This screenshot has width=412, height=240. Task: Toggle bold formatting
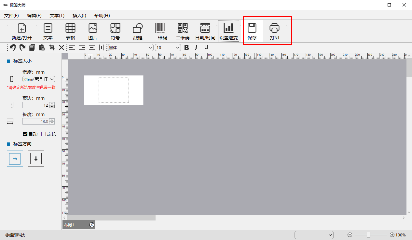click(x=186, y=47)
